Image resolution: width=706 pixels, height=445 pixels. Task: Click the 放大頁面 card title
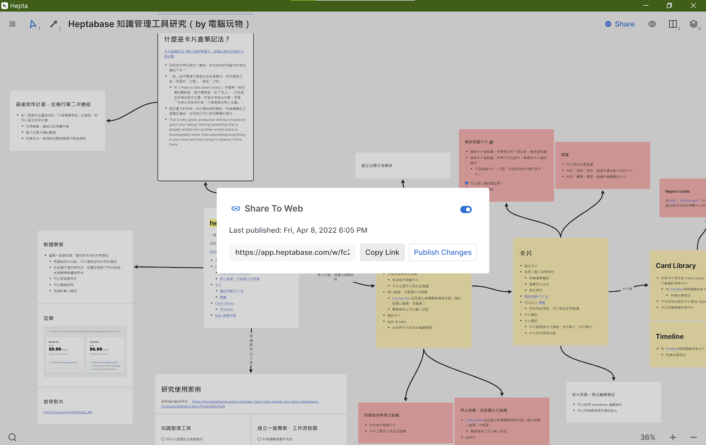click(x=593, y=395)
